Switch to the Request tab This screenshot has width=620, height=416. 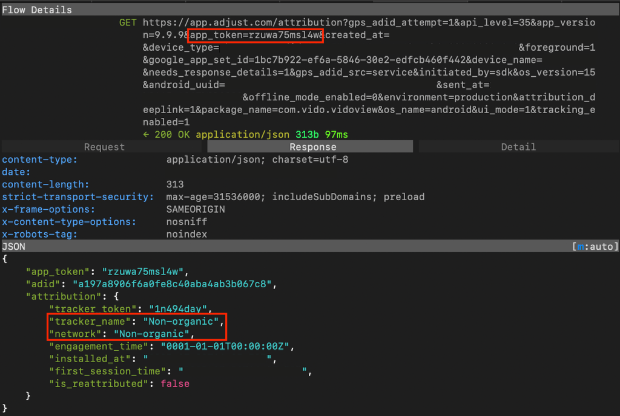[x=104, y=147]
